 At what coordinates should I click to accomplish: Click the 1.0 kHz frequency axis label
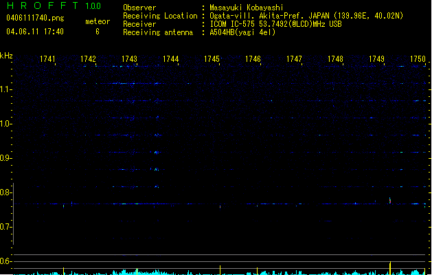click(5, 124)
